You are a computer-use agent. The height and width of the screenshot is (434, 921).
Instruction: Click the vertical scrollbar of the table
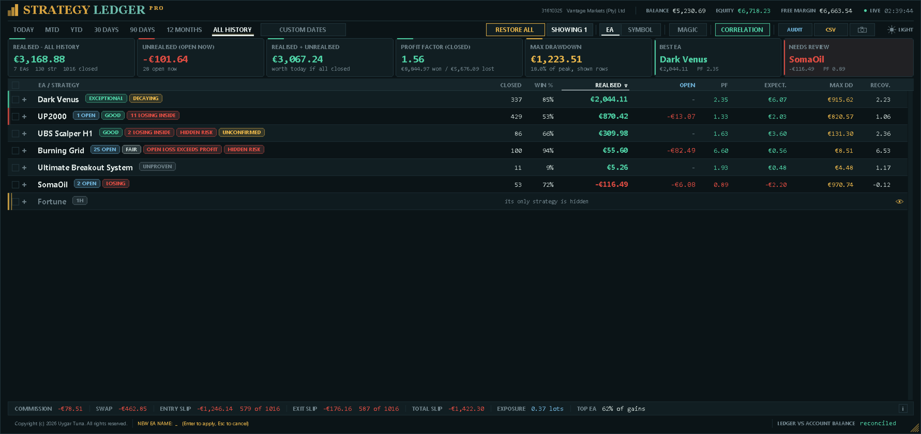(911, 245)
